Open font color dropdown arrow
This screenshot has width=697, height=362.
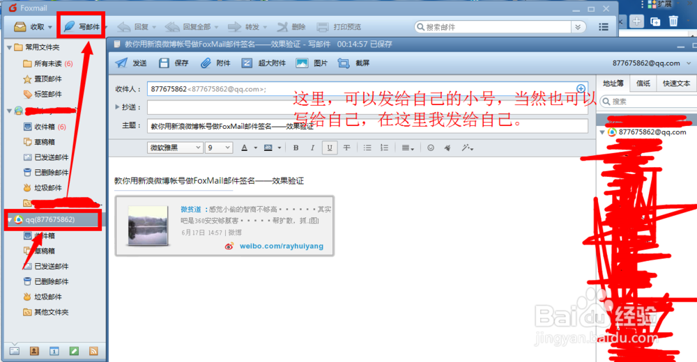(x=256, y=148)
